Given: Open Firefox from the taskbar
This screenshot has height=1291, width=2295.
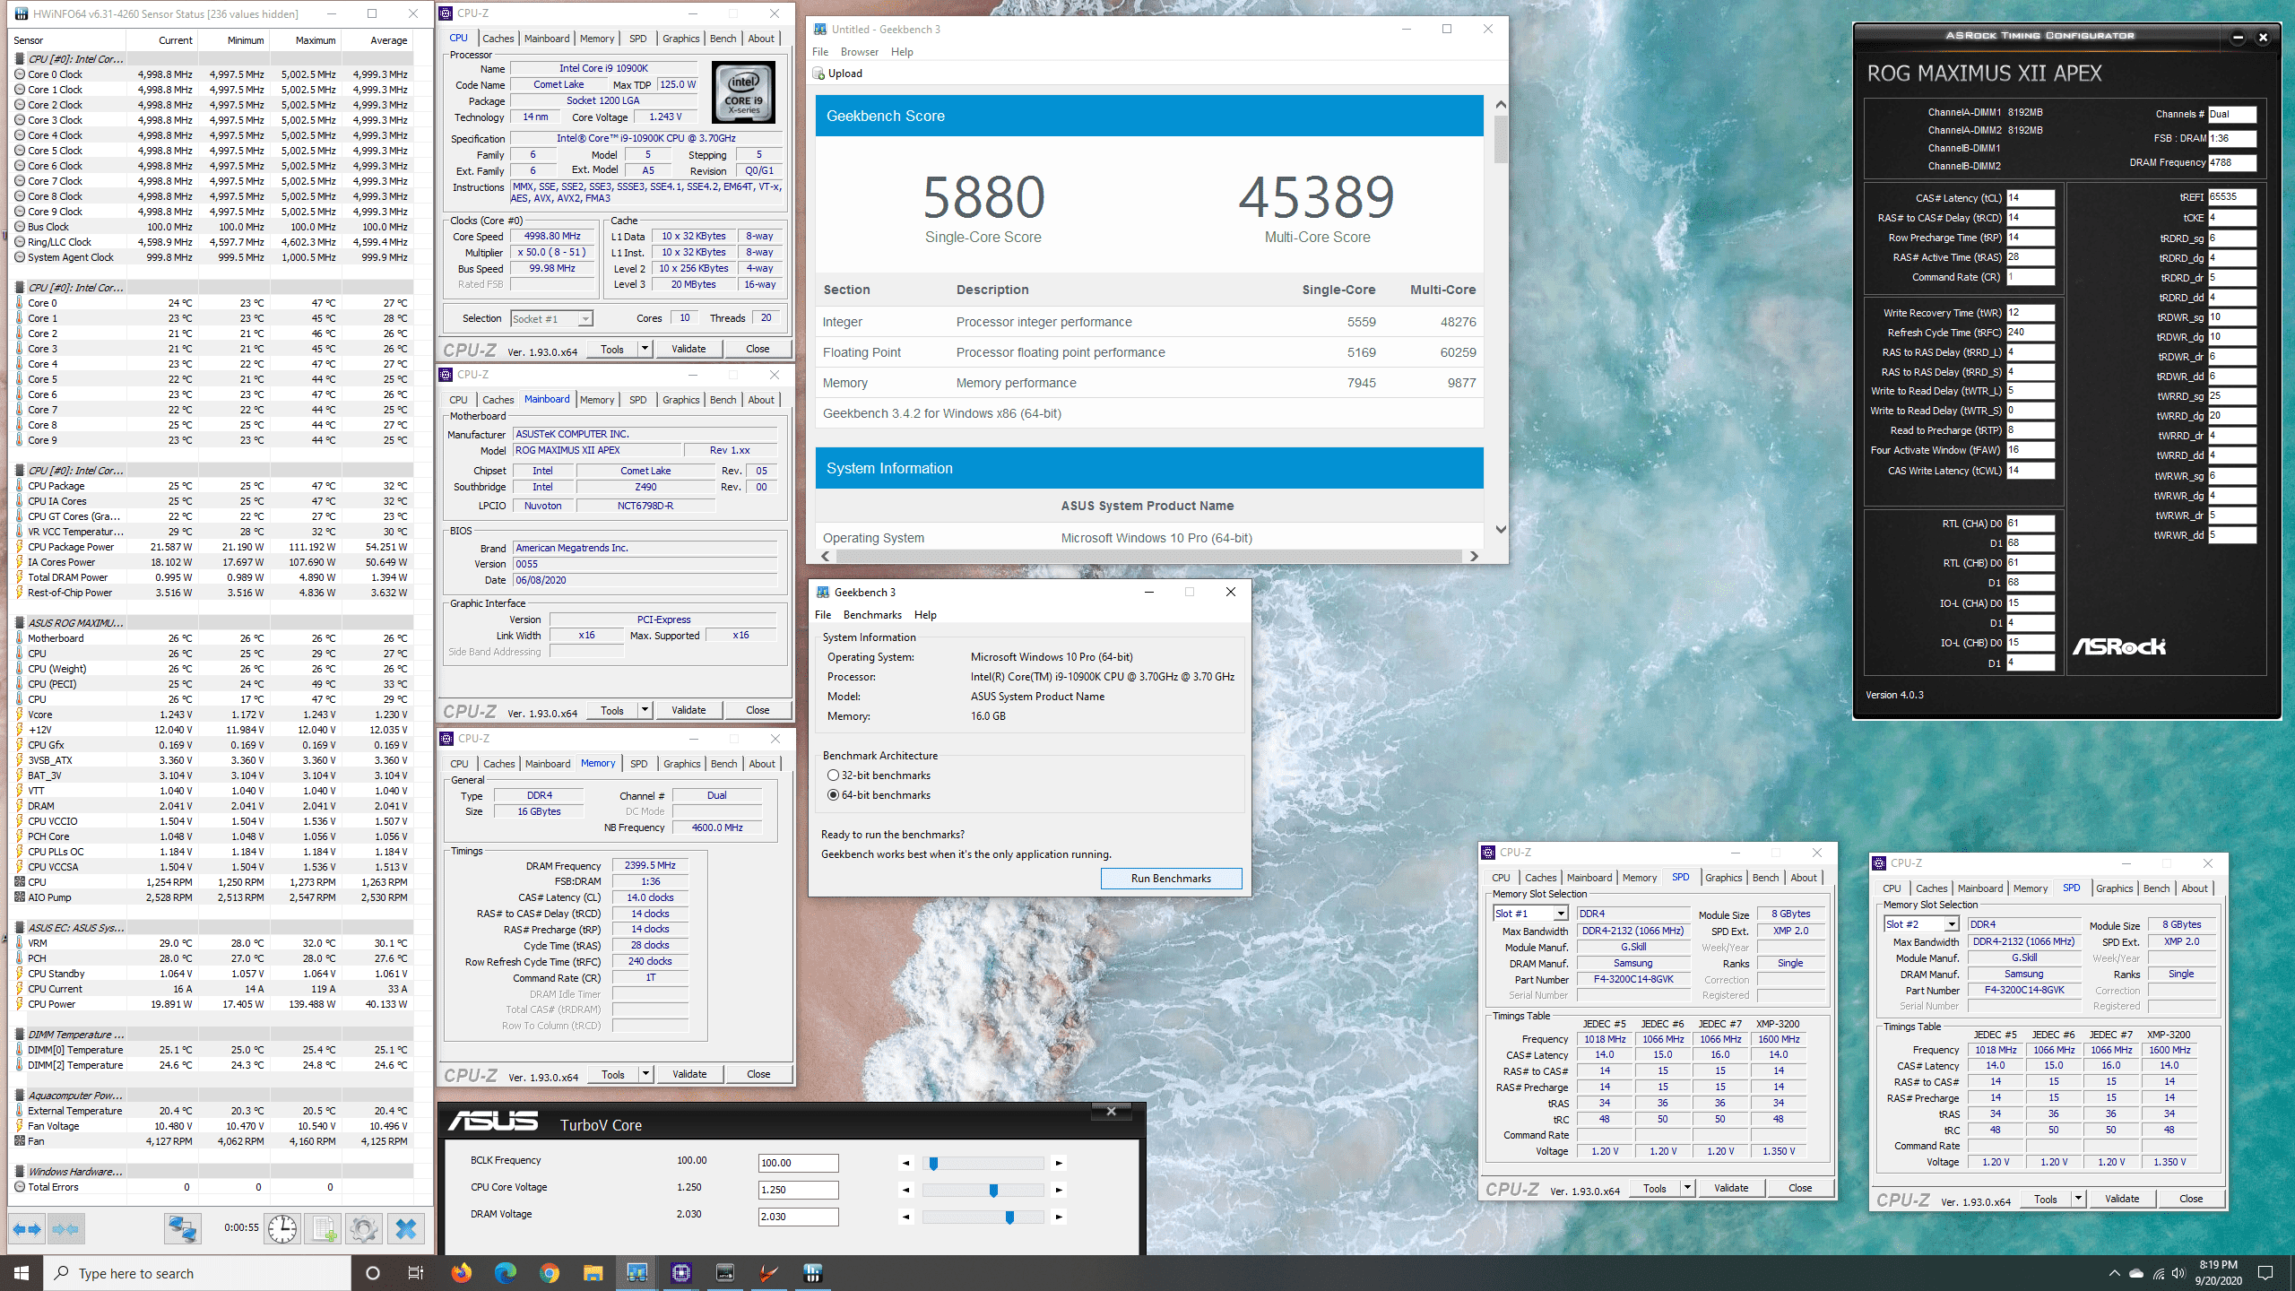Looking at the screenshot, I should coord(462,1273).
